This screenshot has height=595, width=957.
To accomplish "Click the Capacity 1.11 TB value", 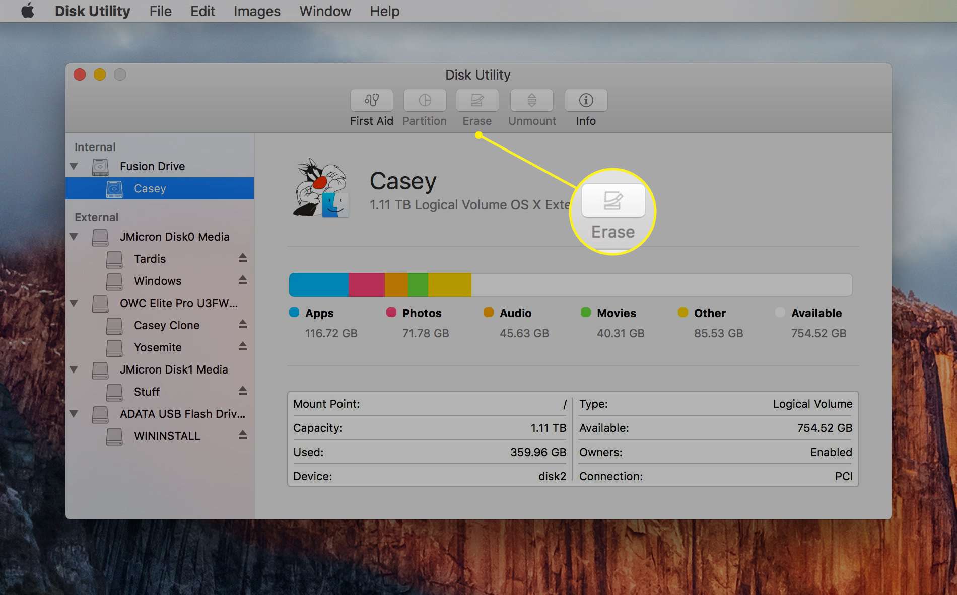I will click(548, 428).
